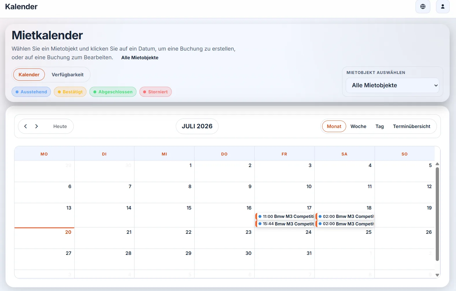The height and width of the screenshot is (291, 456).
Task: Click the calendar's vertical scrollbar thumb
Action: (437, 214)
